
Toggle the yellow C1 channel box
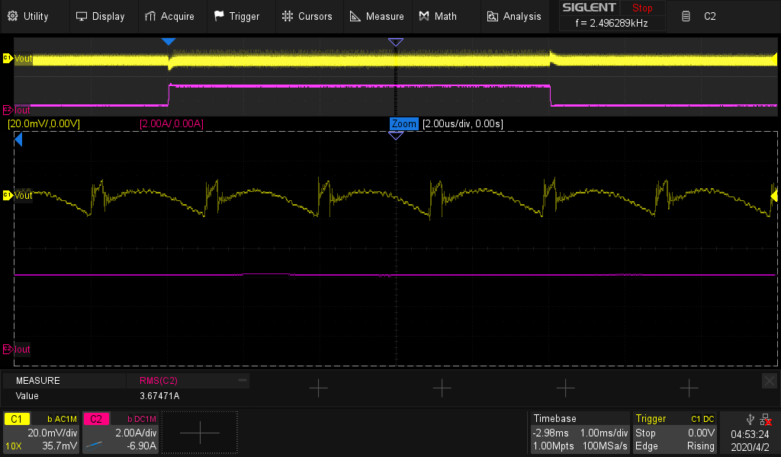(x=18, y=419)
